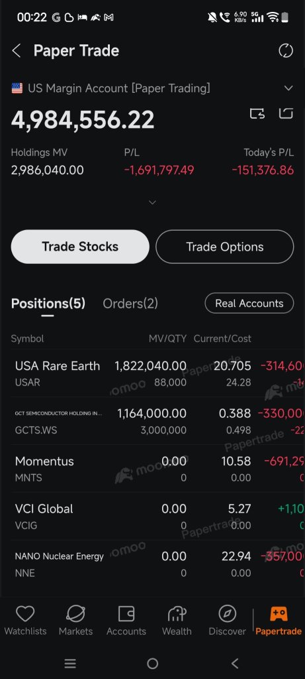Viewport: 305px width, 679px height.
Task: Open the currency exchange icon beside balance
Action: click(257, 113)
